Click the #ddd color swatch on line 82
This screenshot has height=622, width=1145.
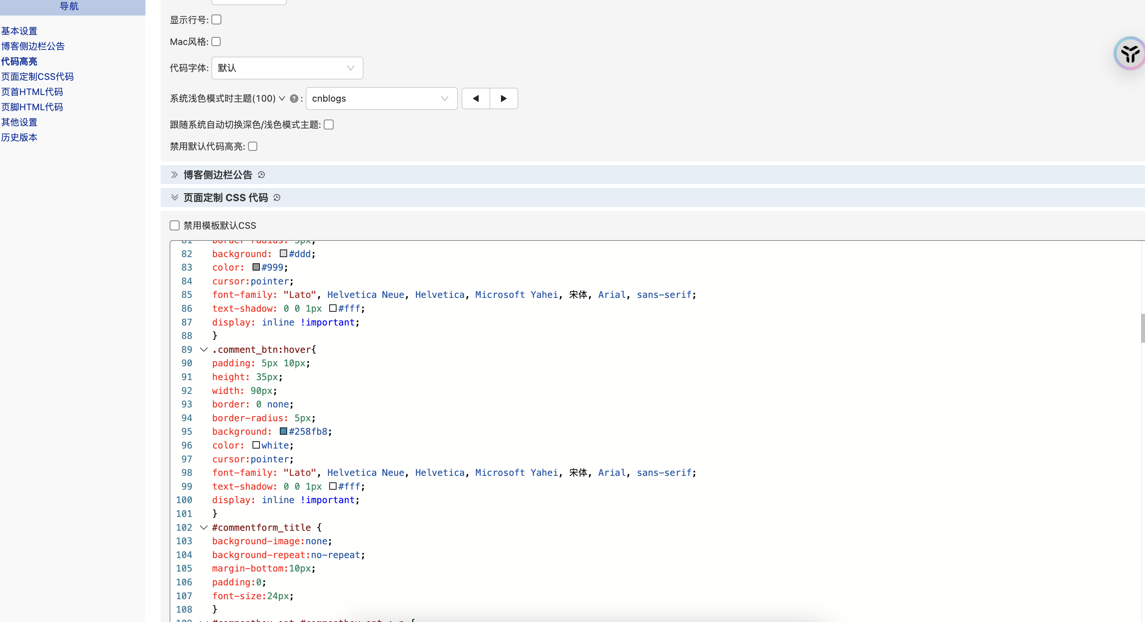(x=283, y=253)
